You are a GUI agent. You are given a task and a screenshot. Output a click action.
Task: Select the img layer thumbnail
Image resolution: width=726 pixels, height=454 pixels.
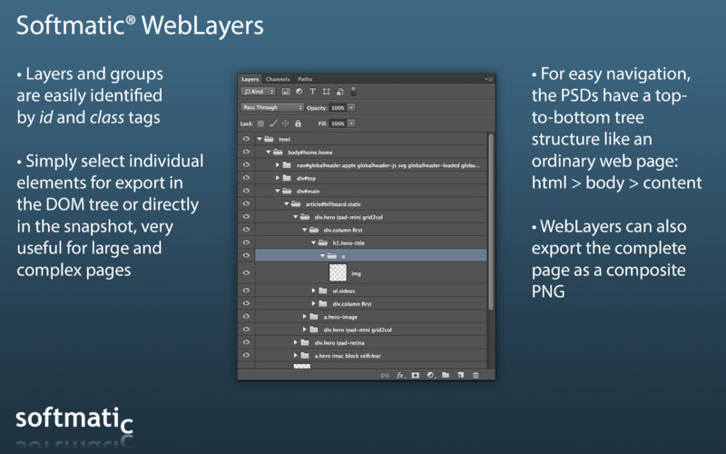(x=338, y=273)
